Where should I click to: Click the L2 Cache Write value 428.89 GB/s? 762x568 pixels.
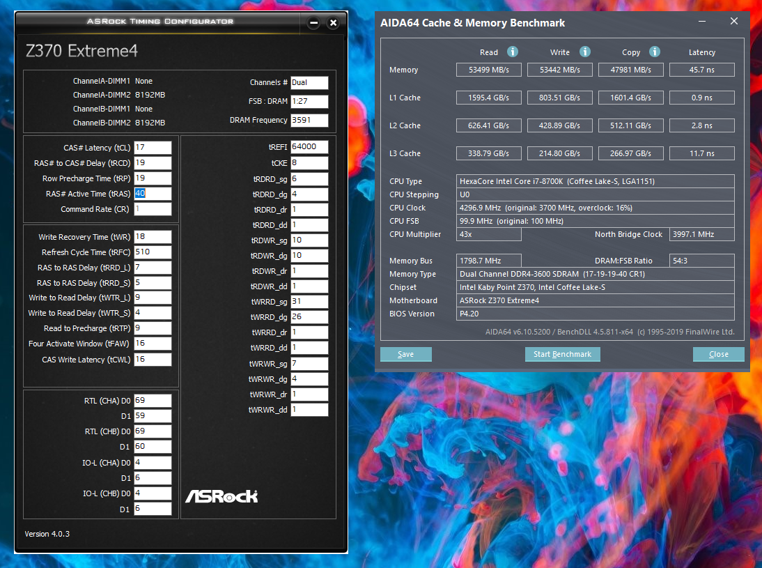560,125
